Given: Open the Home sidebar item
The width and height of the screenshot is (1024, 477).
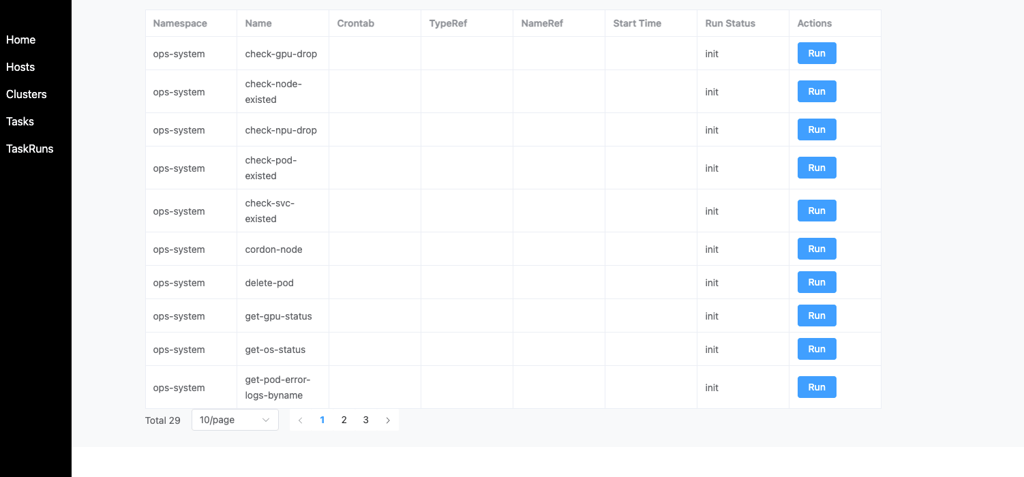Looking at the screenshot, I should [x=20, y=40].
